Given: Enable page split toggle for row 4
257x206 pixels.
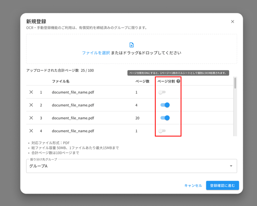Looking at the screenshot, I should pos(162,131).
